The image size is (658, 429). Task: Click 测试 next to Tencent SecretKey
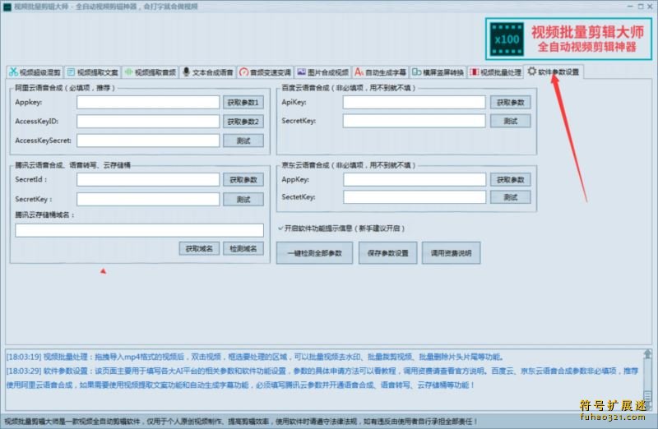[243, 199]
